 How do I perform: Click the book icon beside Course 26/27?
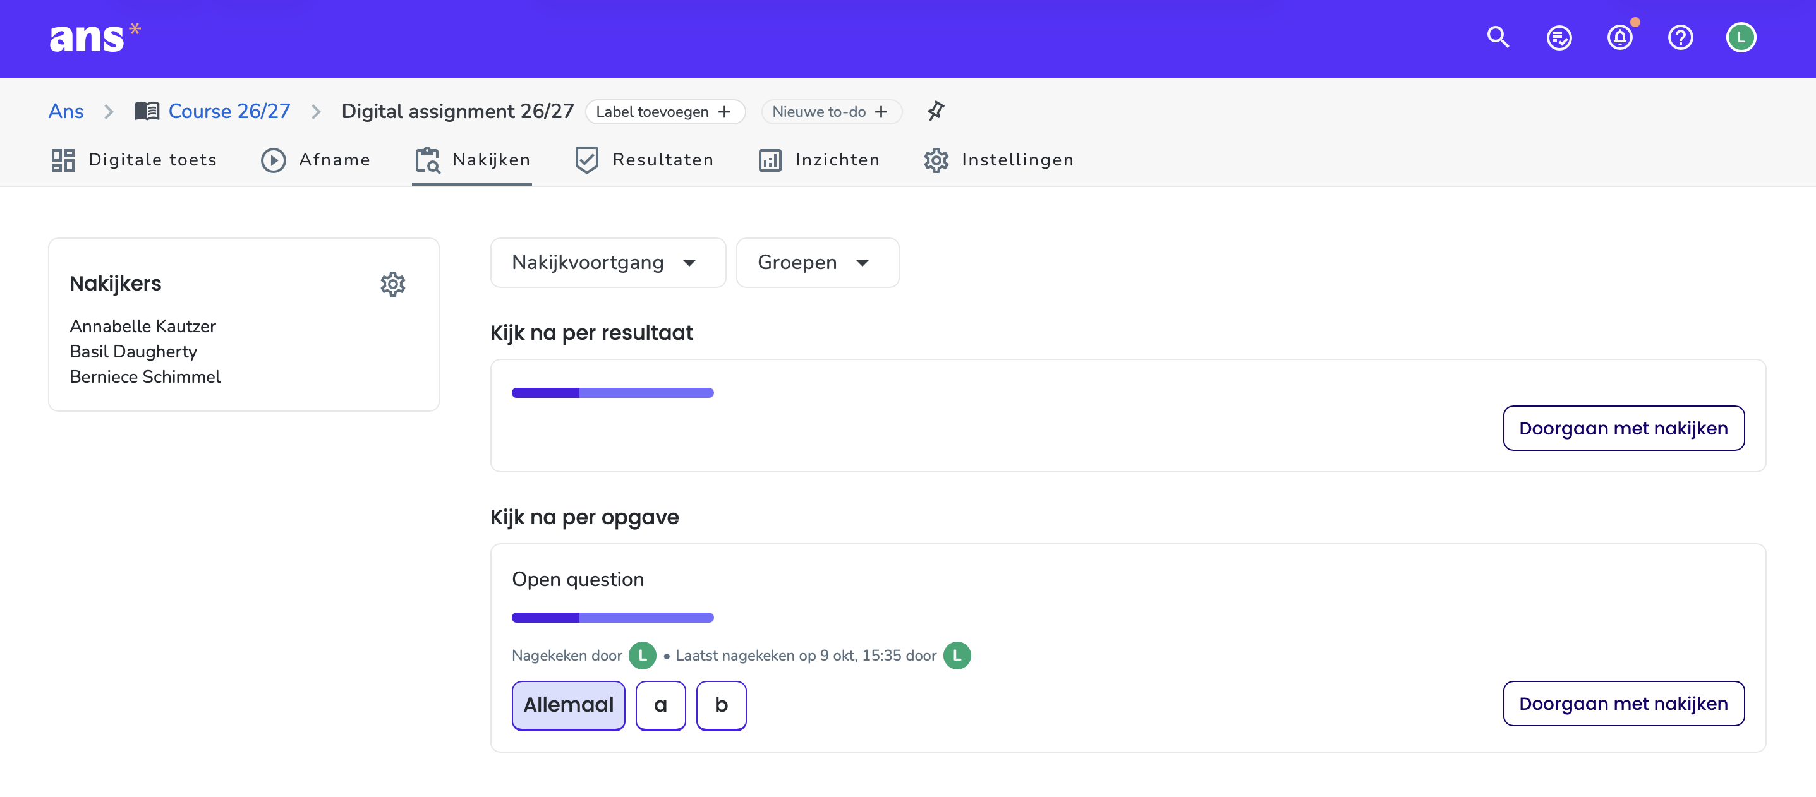pos(147,111)
